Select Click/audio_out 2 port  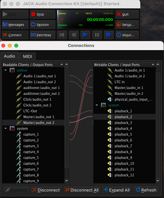click(33, 105)
